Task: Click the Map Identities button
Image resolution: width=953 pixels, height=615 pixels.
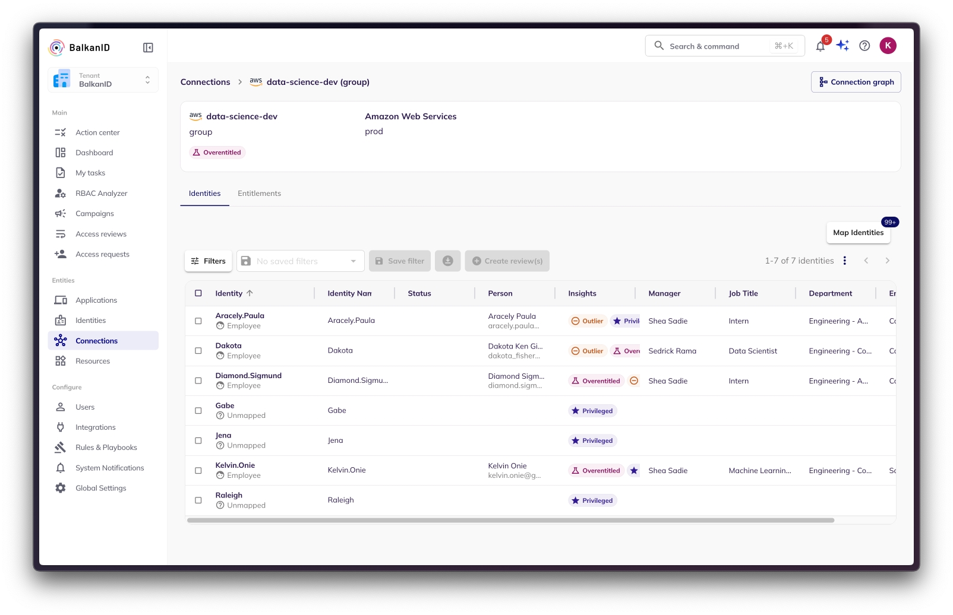Action: [858, 233]
